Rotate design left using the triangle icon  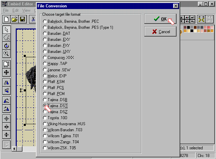point(6,101)
